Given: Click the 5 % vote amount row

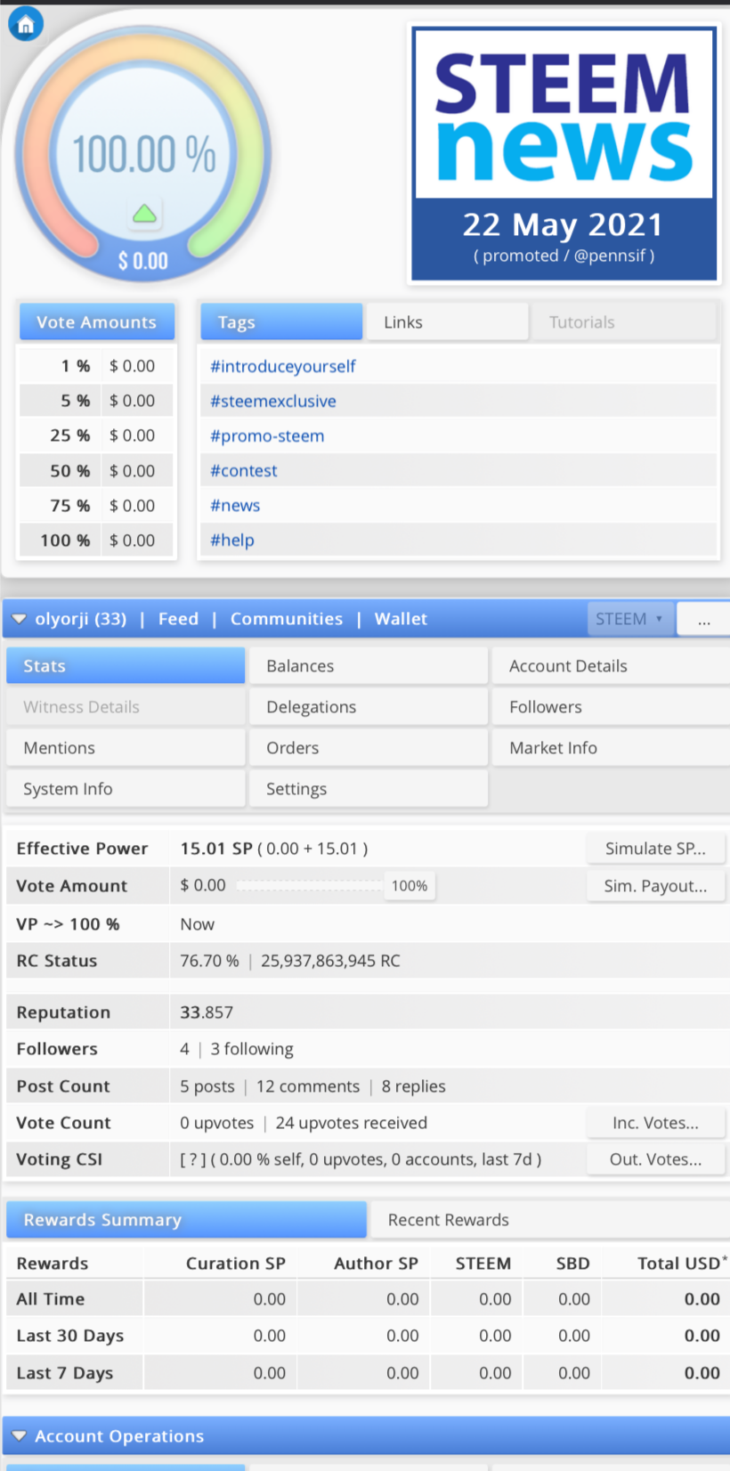Looking at the screenshot, I should (97, 401).
